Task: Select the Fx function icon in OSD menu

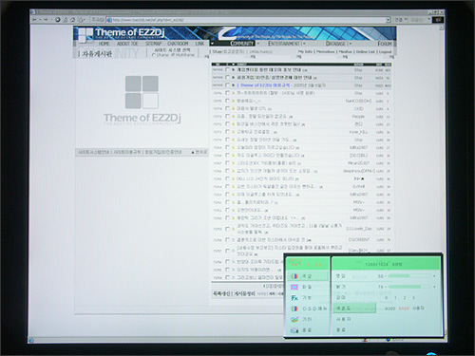Action: (x=294, y=298)
